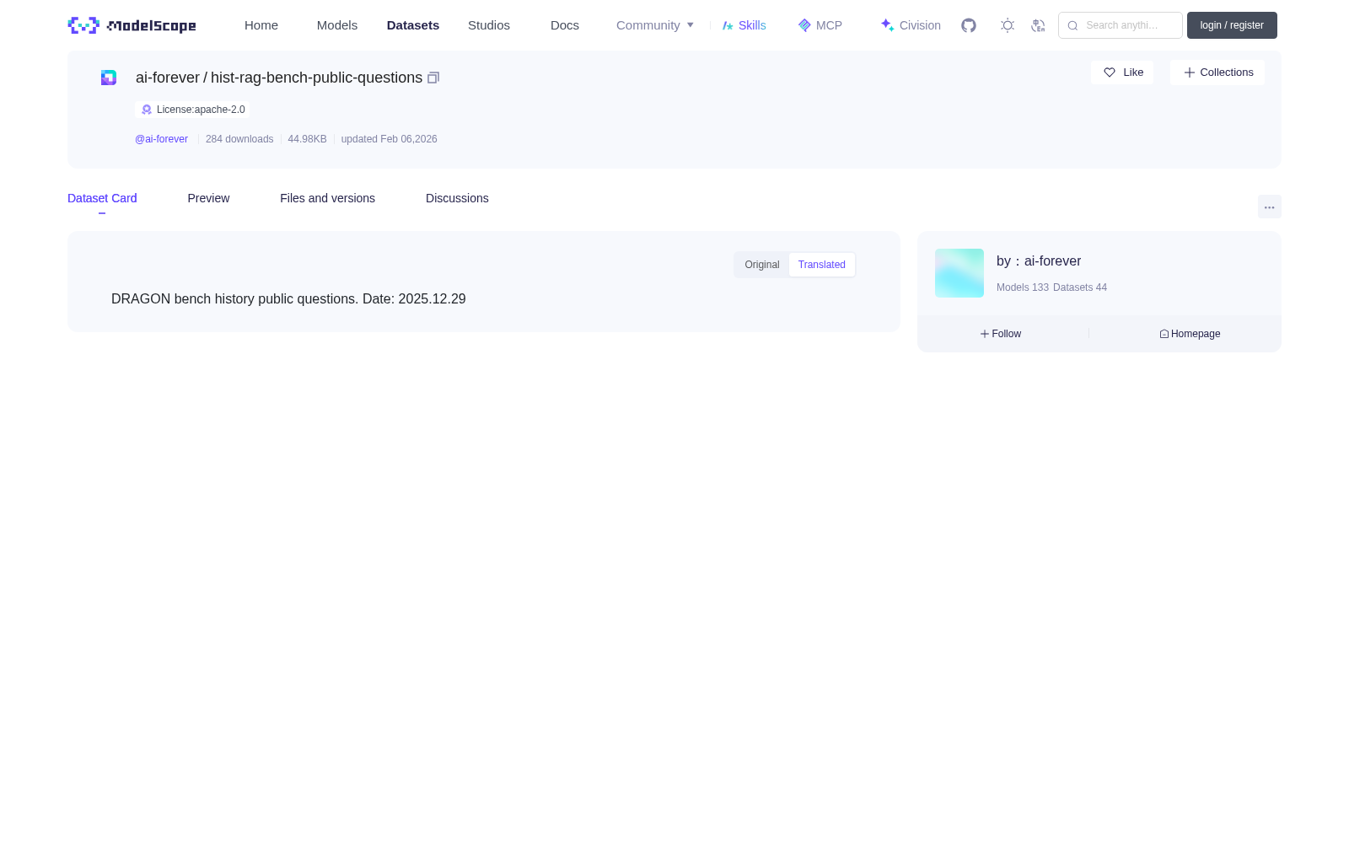Open Models in navigation
Viewport: 1349px width, 843px height.
337,25
